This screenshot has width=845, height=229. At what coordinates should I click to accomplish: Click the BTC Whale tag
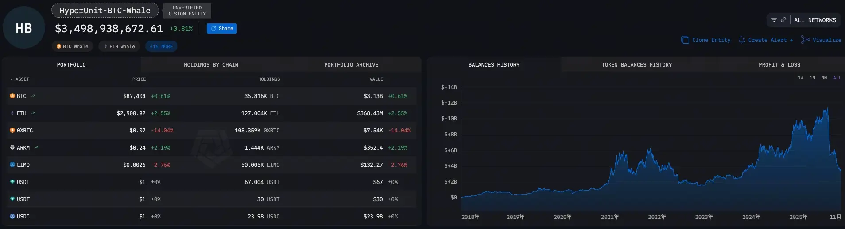(x=73, y=46)
